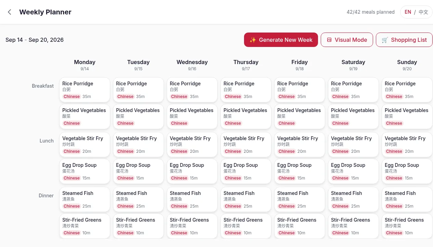Image resolution: width=433 pixels, height=247 pixels.
Task: Open Thursday's Egg Drop Soup card
Action: click(x=246, y=171)
